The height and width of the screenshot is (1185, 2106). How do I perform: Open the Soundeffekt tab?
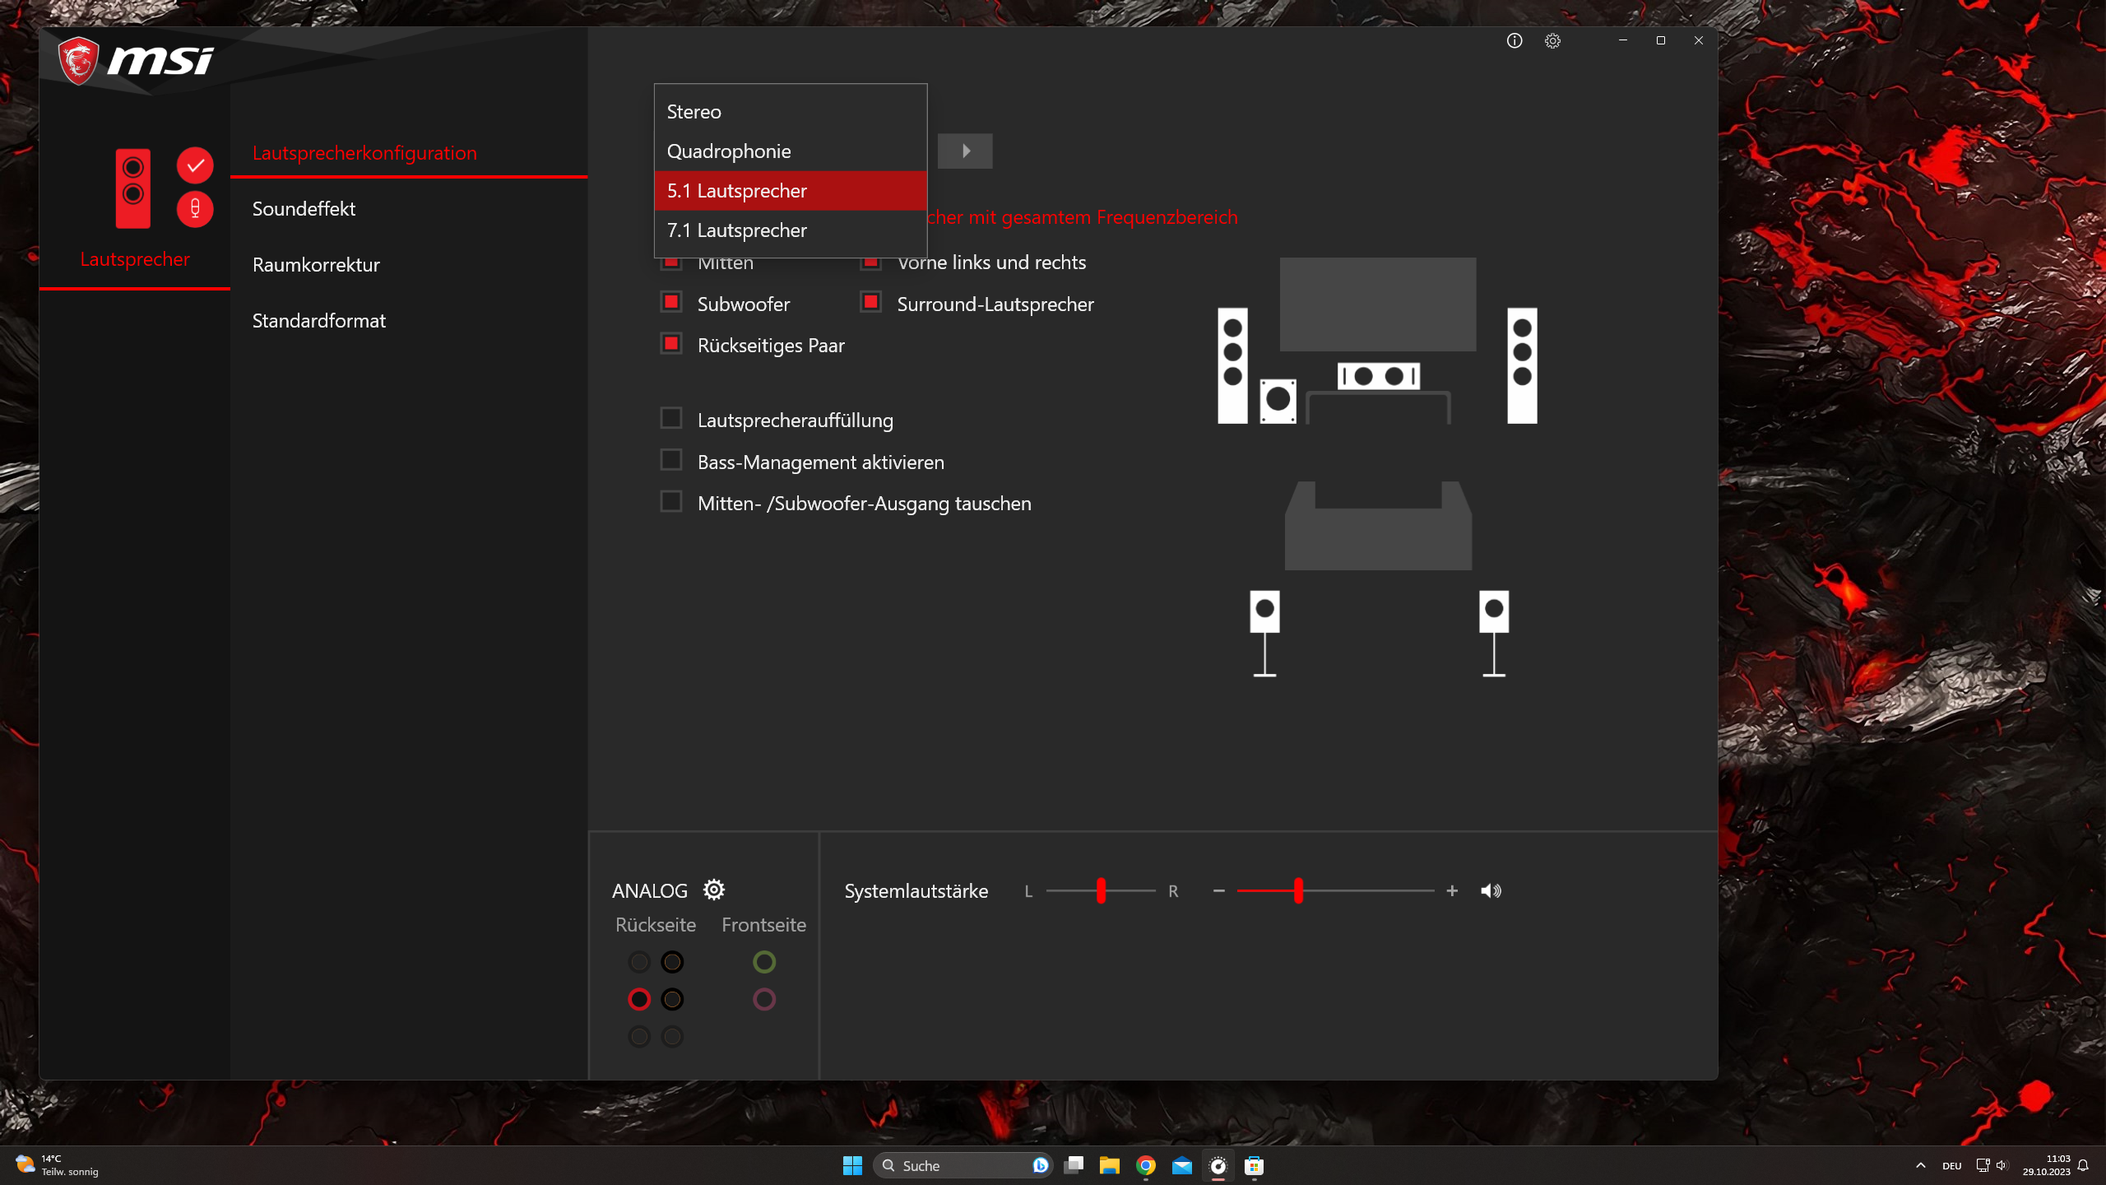click(304, 209)
